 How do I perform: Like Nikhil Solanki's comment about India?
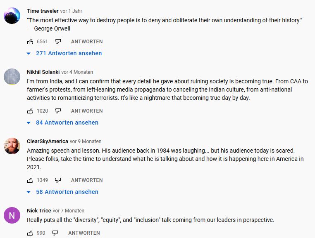coord(30,111)
